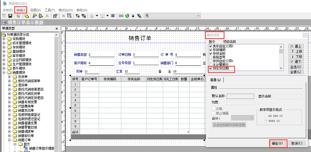Click the 全清(L) button
The image size is (311, 152).
pyautogui.click(x=296, y=72)
